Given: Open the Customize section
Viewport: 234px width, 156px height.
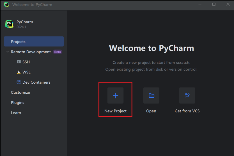Looking at the screenshot, I should (x=20, y=92).
